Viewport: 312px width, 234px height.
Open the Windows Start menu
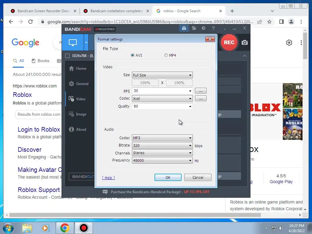coord(8,228)
